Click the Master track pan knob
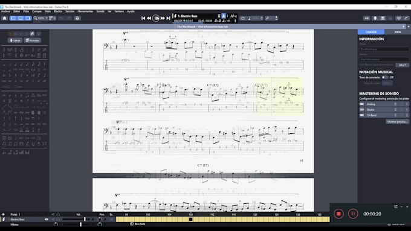Image resolution: width=411 pixels, height=231 pixels. coord(100,224)
